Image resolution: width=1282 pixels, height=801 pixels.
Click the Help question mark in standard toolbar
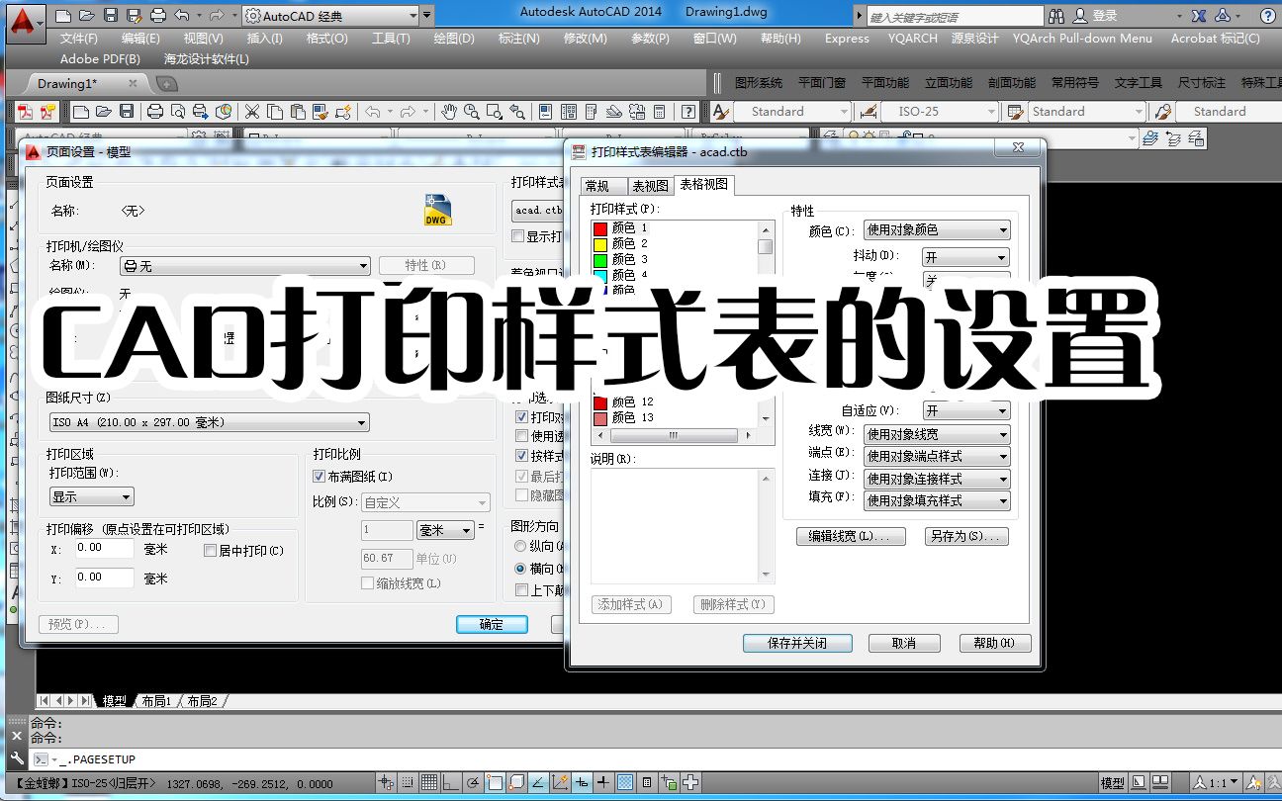coord(688,112)
